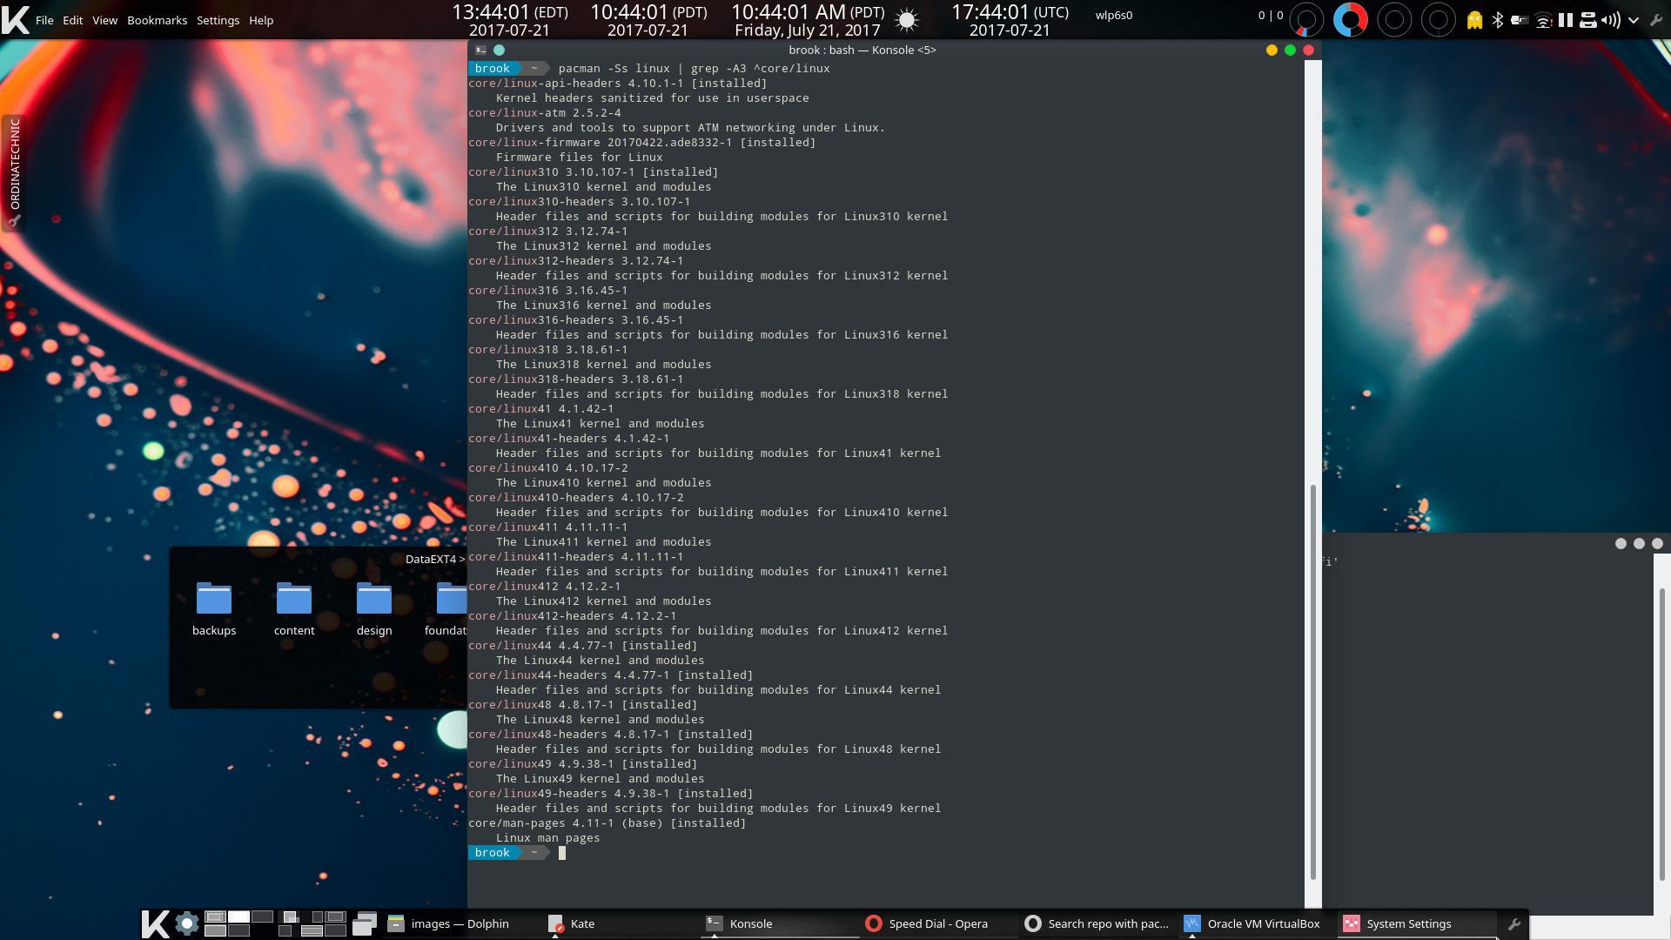Open the Bookmarks menu

coord(157,20)
